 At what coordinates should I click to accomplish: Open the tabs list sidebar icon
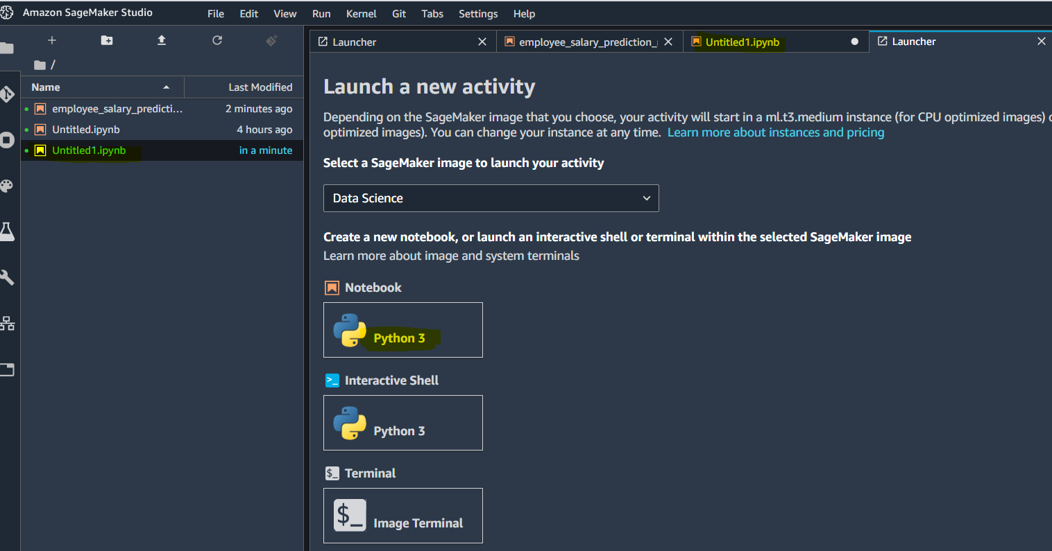pyautogui.click(x=7, y=369)
